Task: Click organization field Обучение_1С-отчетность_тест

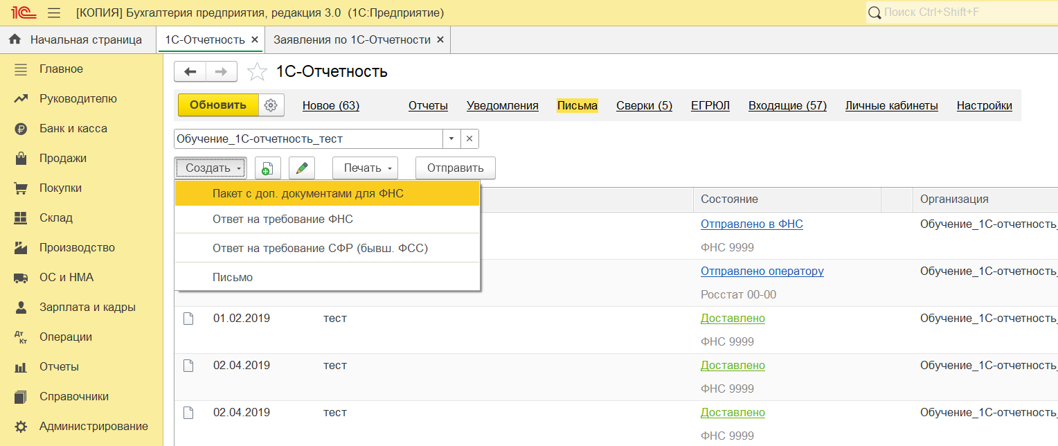Action: point(308,139)
